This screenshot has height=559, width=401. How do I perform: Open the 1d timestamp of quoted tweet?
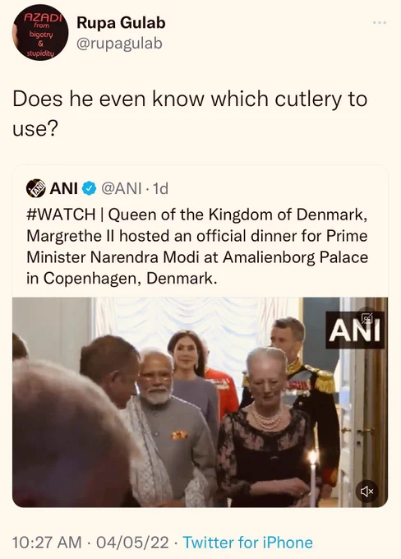(x=160, y=188)
